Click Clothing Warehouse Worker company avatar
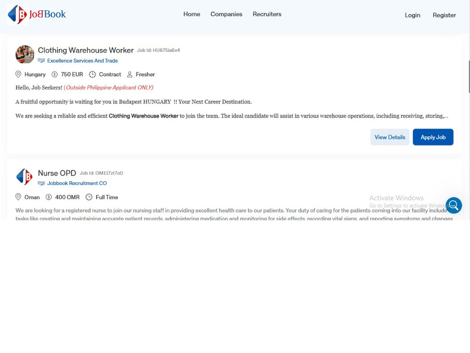470x353 pixels. point(24,54)
